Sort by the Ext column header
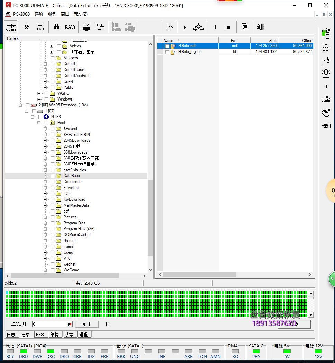 point(234,40)
